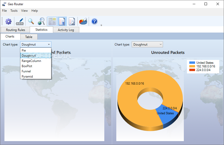Click the 'United States' doughnut slice label
The width and height of the screenshot is (224, 145).
(x=165, y=113)
